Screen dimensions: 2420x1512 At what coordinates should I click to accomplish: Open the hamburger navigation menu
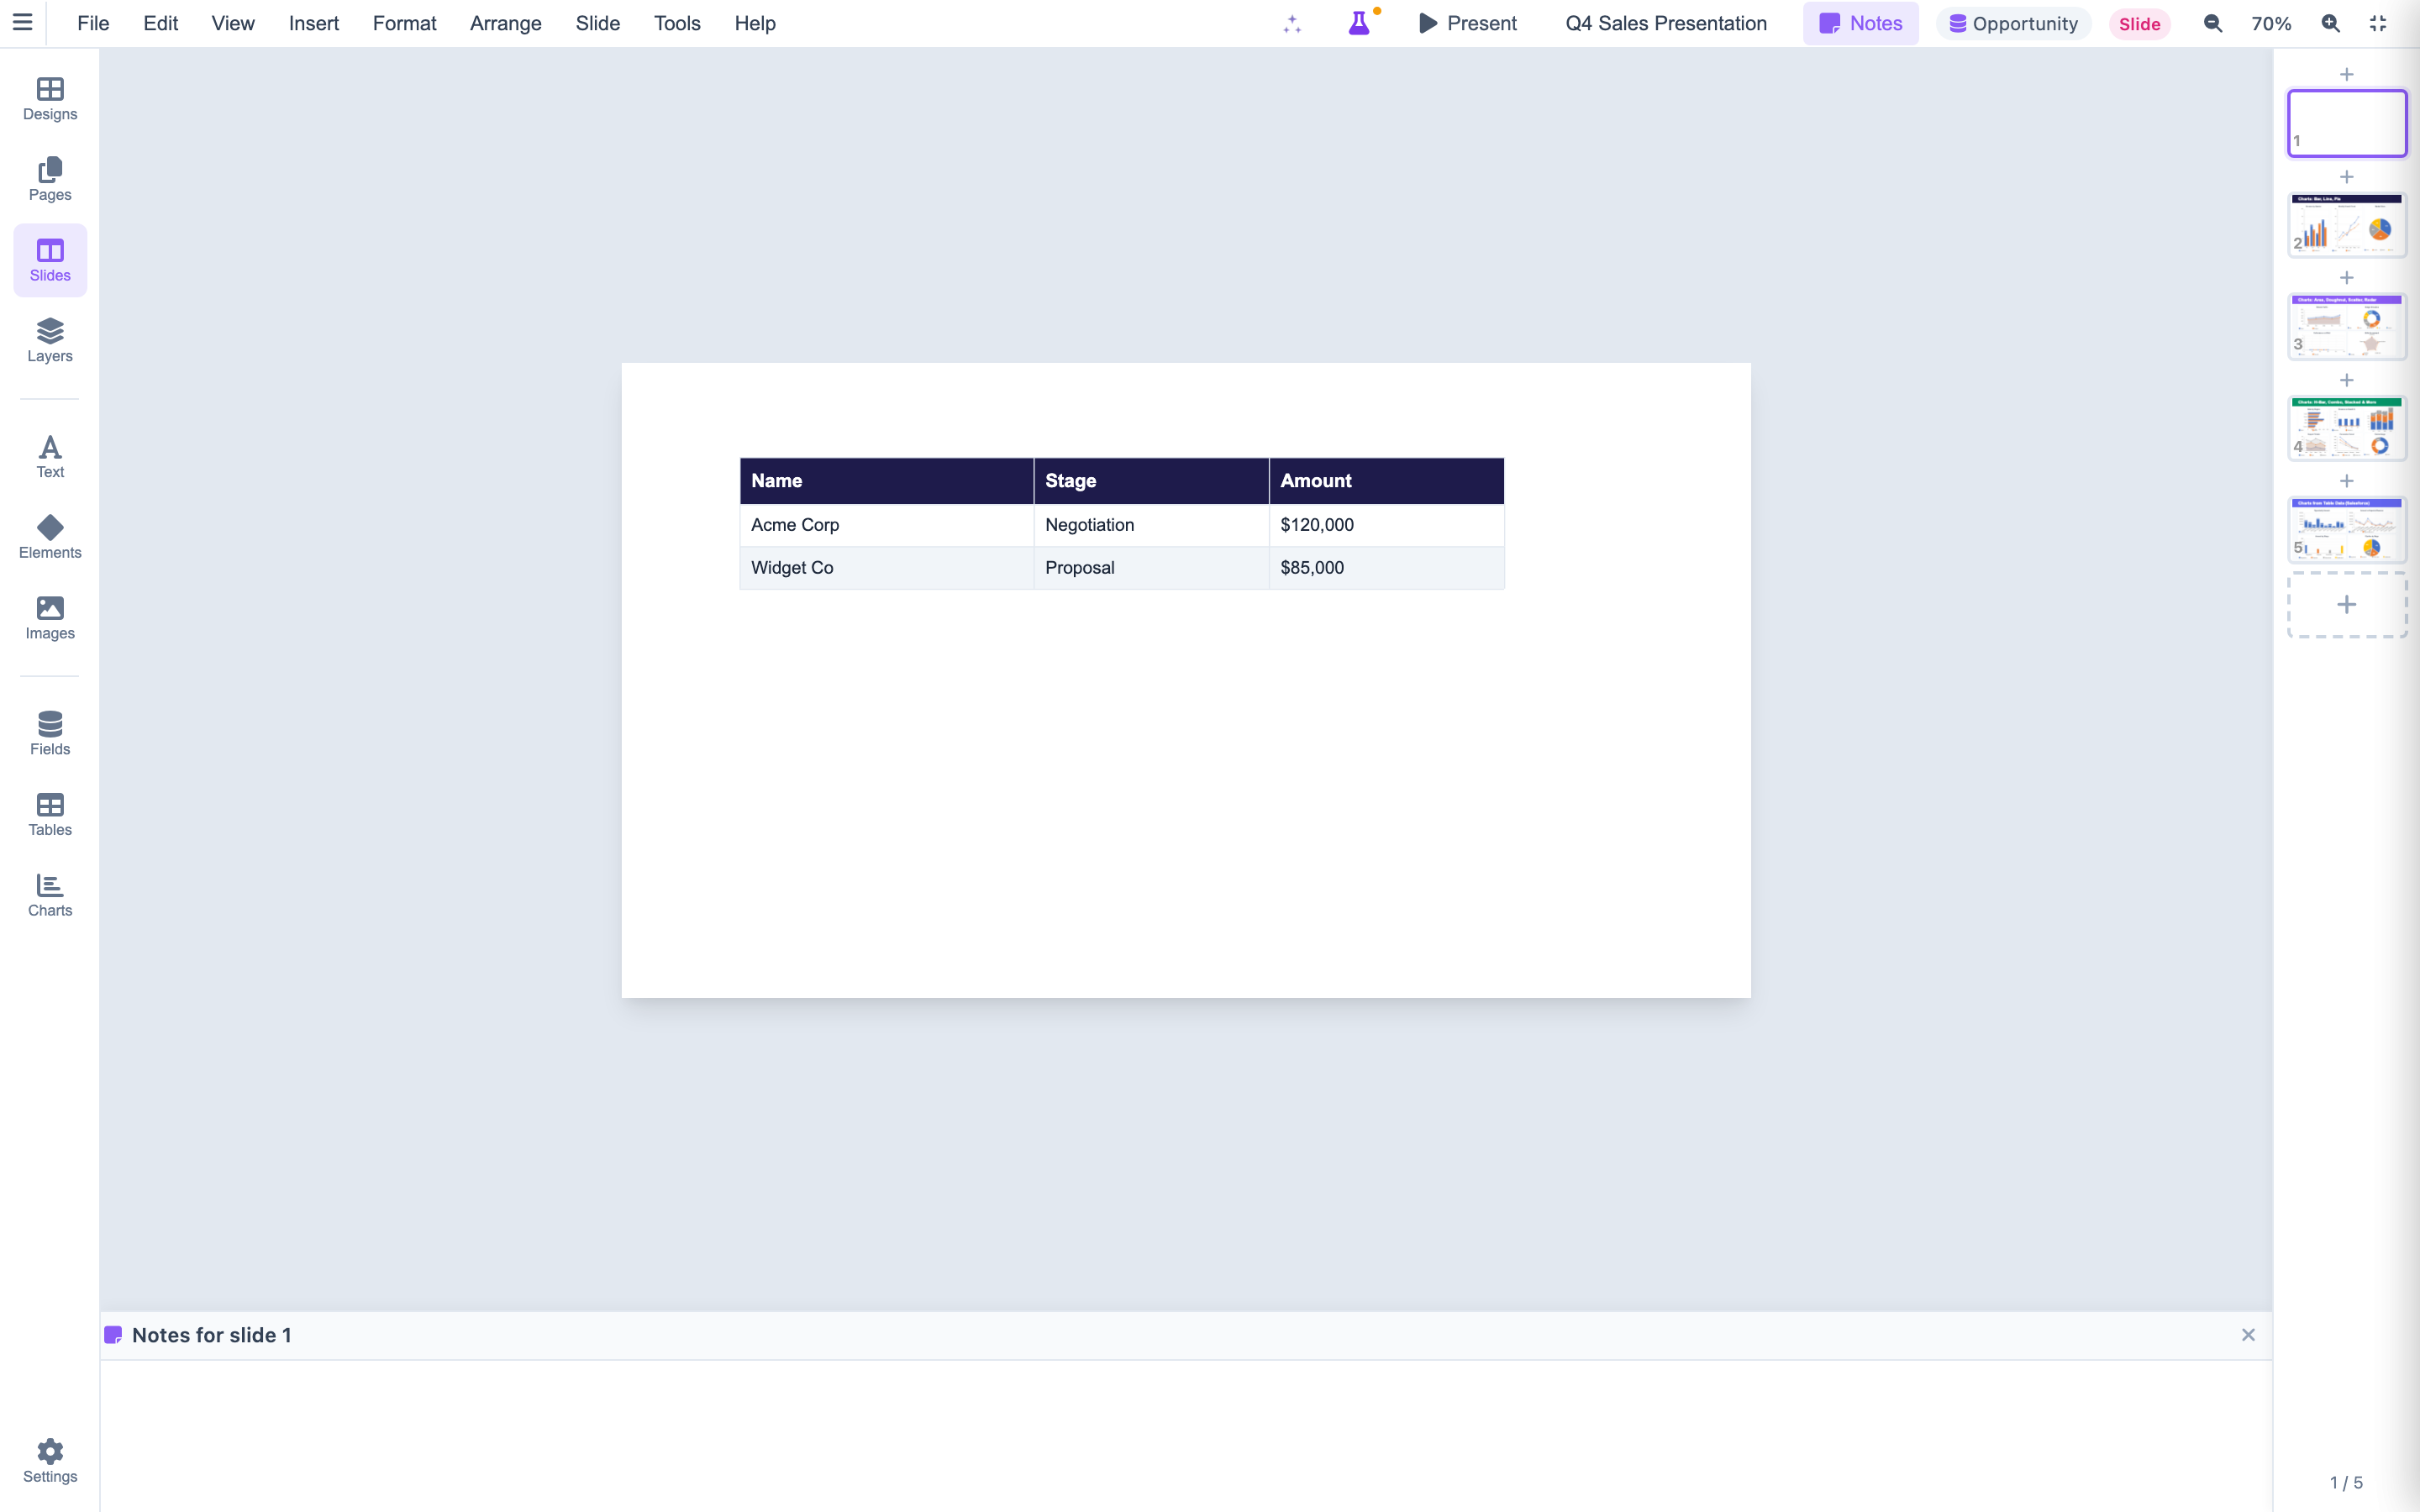23,23
